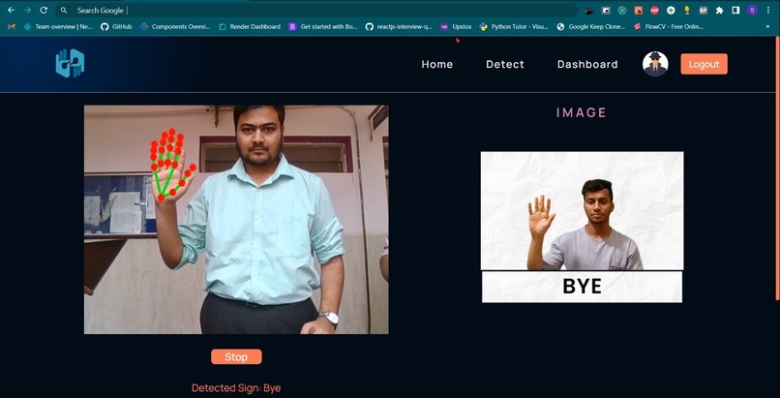Open the Detect nav item
The height and width of the screenshot is (398, 780).
tap(505, 64)
